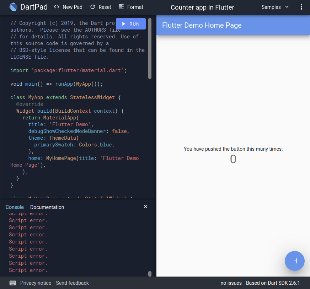This screenshot has width=310, height=289.
Task: Click the counter value '0'
Action: pos(233,159)
